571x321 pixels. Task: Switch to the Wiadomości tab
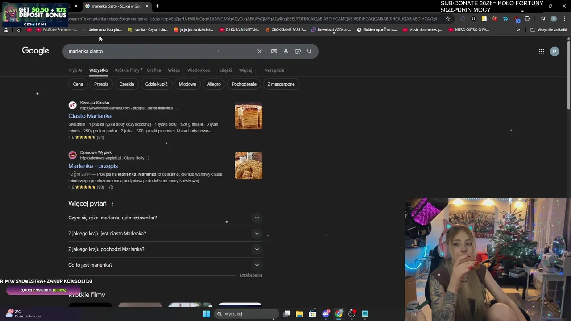coord(199,70)
